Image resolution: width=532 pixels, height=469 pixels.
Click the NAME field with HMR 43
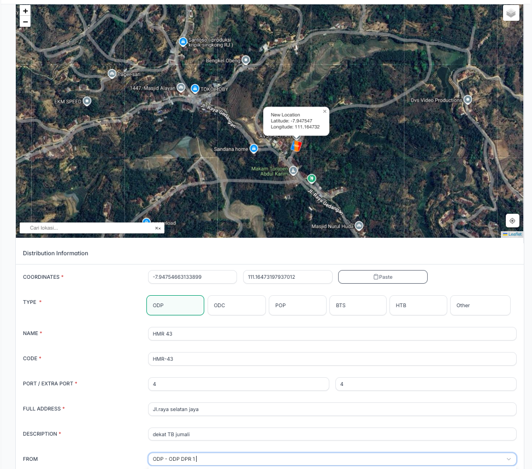pos(332,334)
